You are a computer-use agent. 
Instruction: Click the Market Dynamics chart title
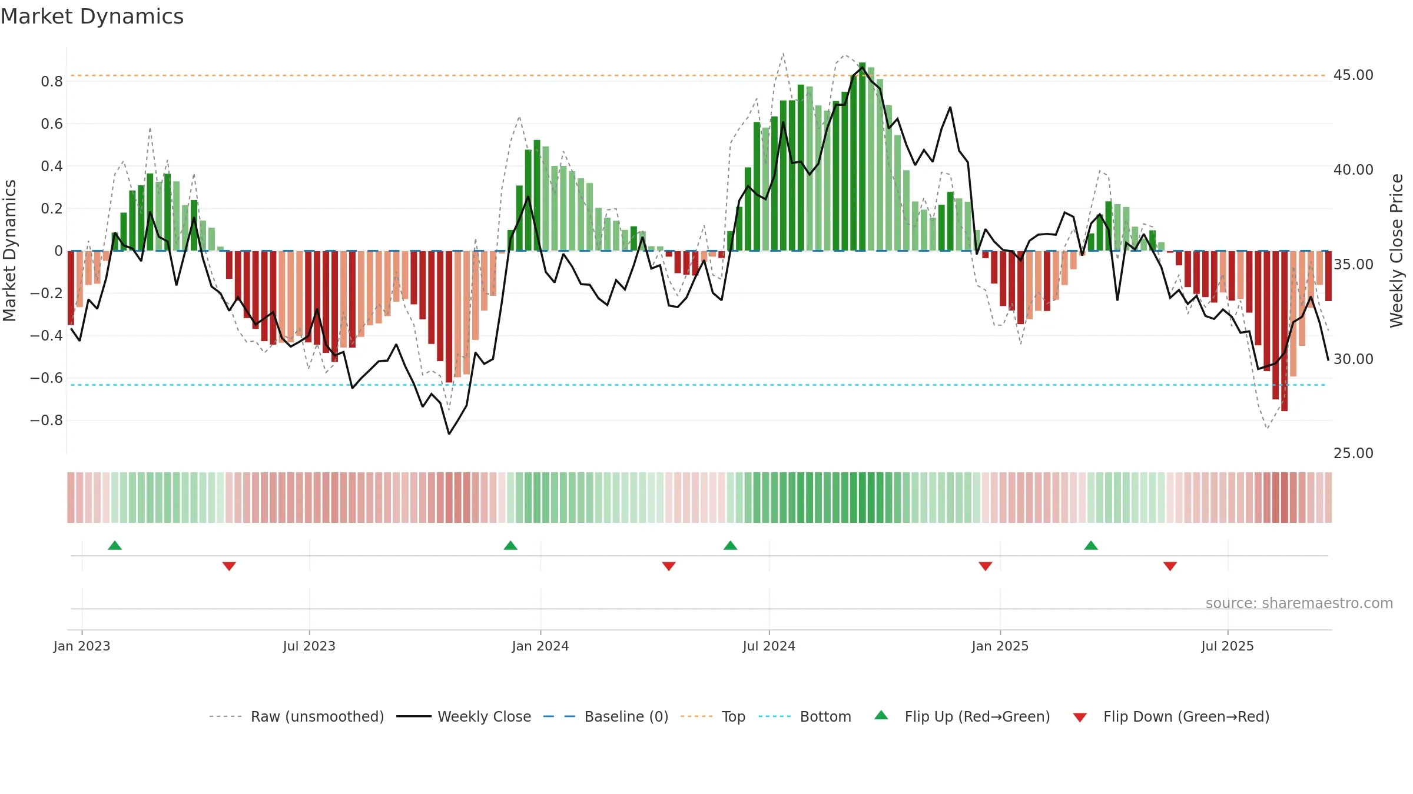[92, 16]
